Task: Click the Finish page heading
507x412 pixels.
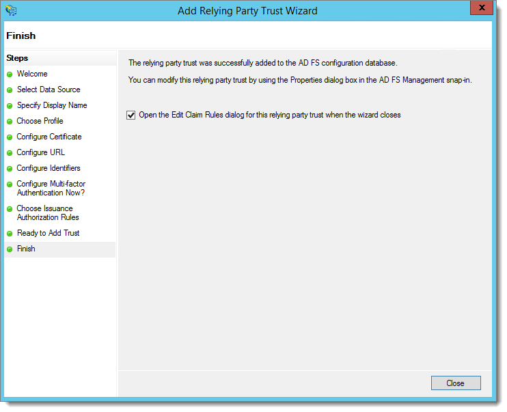Action: click(x=21, y=36)
